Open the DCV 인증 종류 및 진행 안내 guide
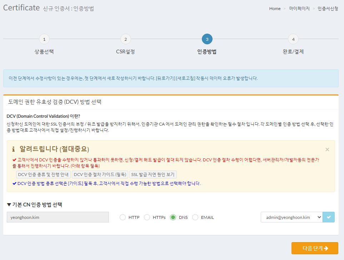Screen dimensions: 344x260 tap(43, 175)
